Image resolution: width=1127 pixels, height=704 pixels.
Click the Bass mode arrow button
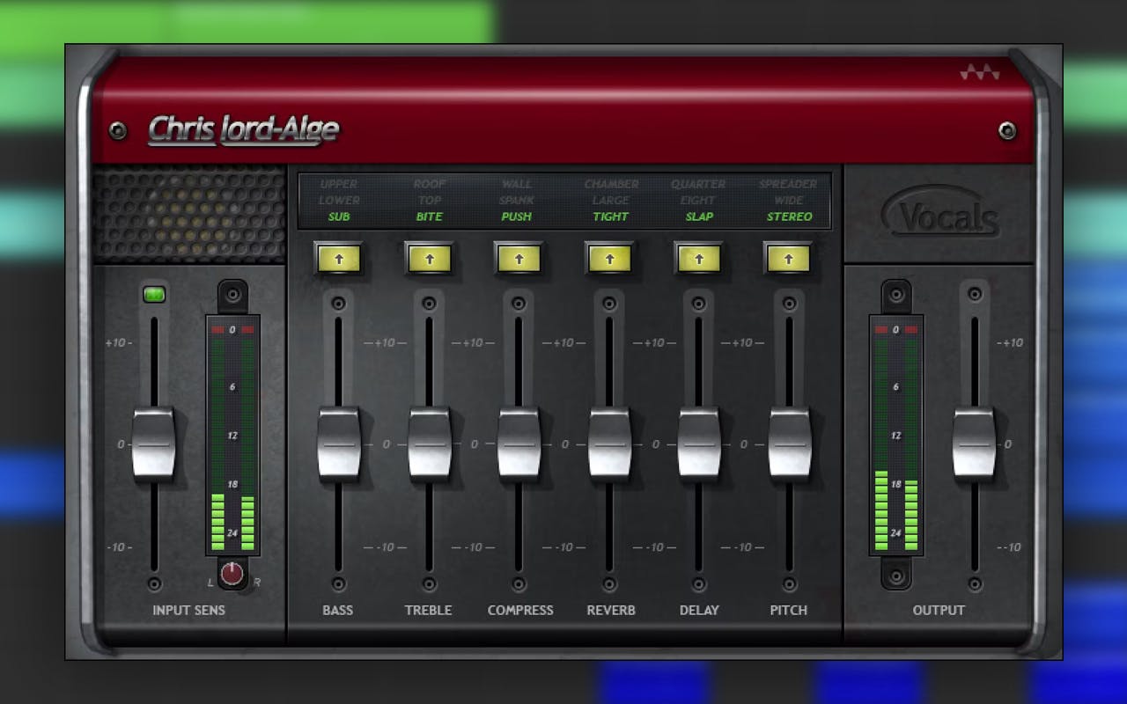coord(339,259)
